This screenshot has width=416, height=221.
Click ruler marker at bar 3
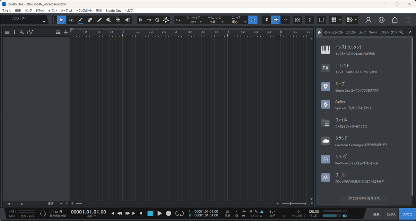[x=176, y=31]
